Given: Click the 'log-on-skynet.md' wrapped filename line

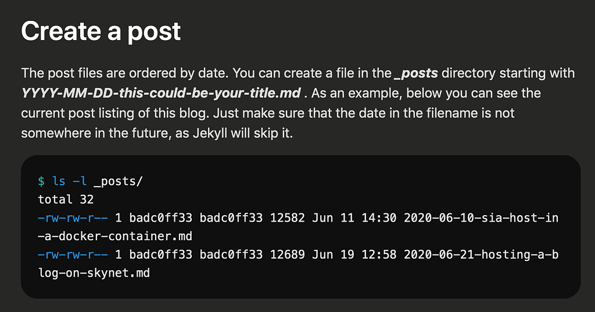Looking at the screenshot, I should (x=94, y=273).
